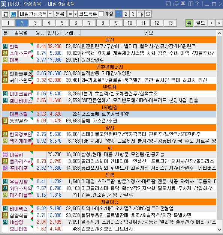Viewport: 223px width, 235px height.
Task: Click the 신 badge icon for 태웅
Action: coord(5,60)
